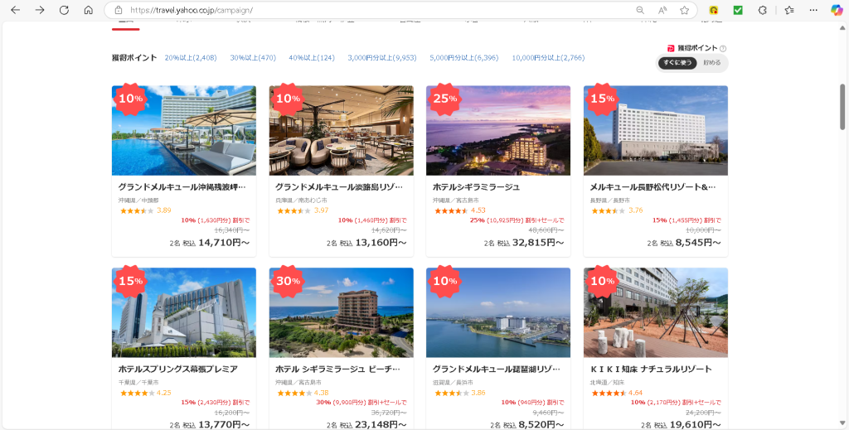
Task: Click the travel.yahoo.co.jp address bar
Action: coord(373,10)
